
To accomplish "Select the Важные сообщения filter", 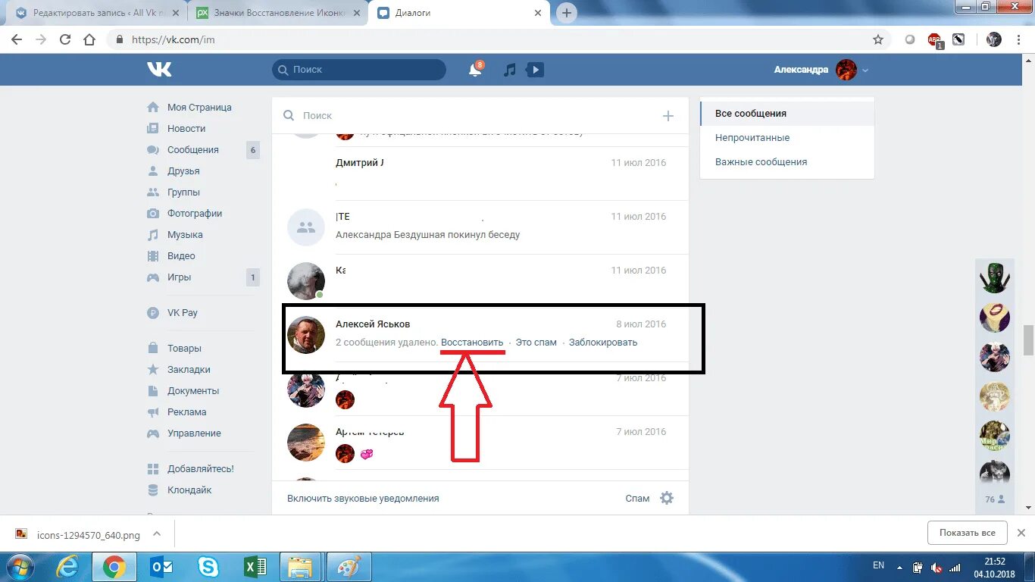I will 761,162.
